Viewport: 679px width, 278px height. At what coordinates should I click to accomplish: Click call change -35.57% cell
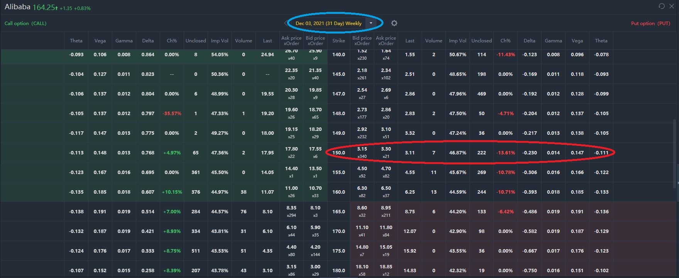point(172,114)
